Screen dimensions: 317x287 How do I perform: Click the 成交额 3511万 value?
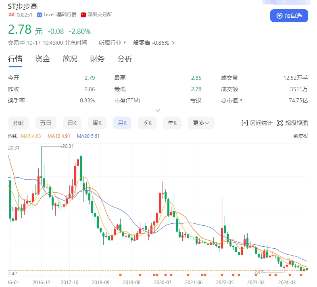click(x=299, y=89)
